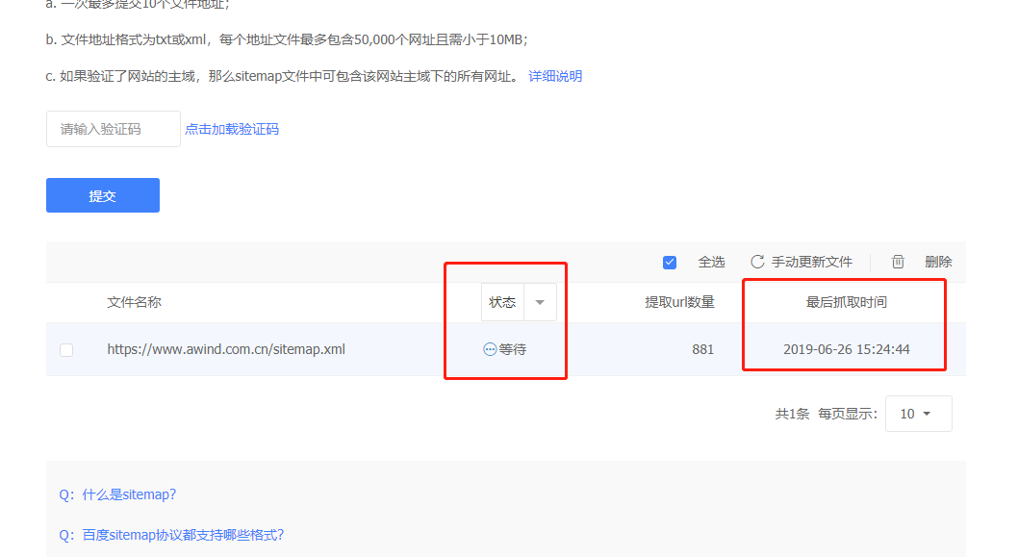Click the 手动更新文件 label
Viewport: 1018px width, 557px height.
pyautogui.click(x=811, y=262)
